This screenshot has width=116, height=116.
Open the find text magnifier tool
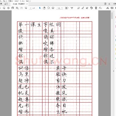(17, 8)
